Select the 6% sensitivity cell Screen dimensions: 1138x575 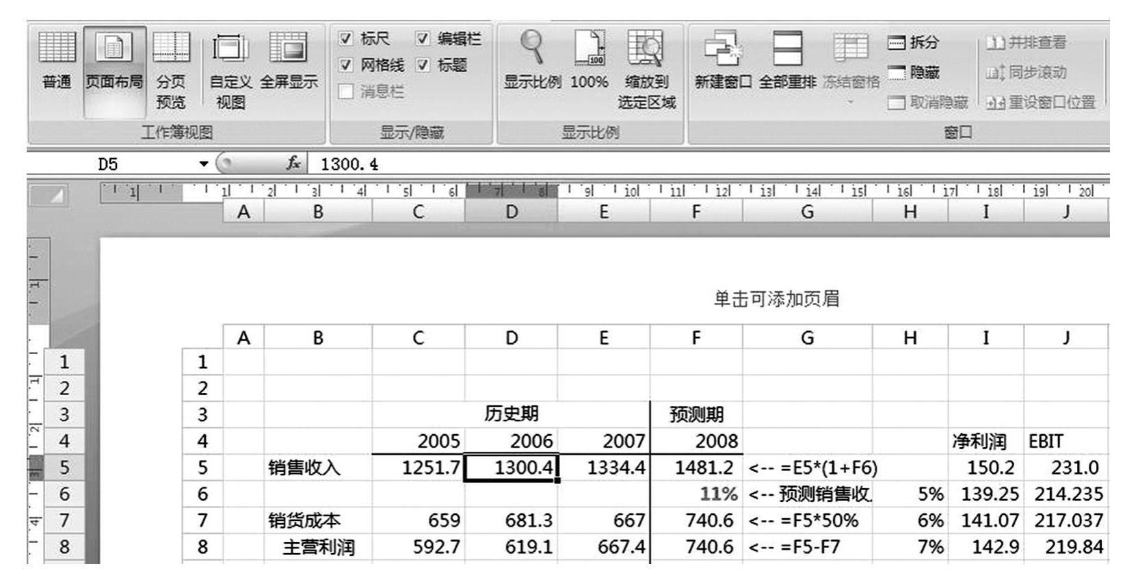click(910, 521)
